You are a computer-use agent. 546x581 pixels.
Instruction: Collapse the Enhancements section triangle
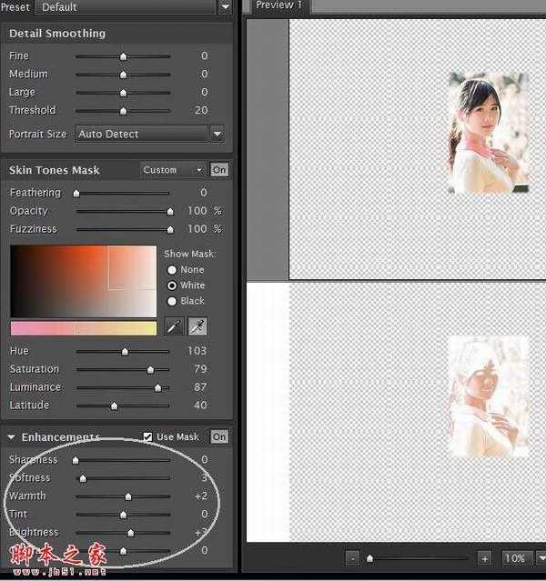pyautogui.click(x=11, y=437)
